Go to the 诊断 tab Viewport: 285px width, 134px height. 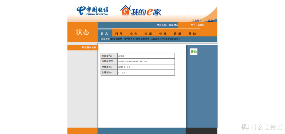tap(177, 34)
